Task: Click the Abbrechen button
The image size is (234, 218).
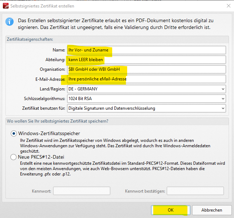Action: click(x=211, y=210)
